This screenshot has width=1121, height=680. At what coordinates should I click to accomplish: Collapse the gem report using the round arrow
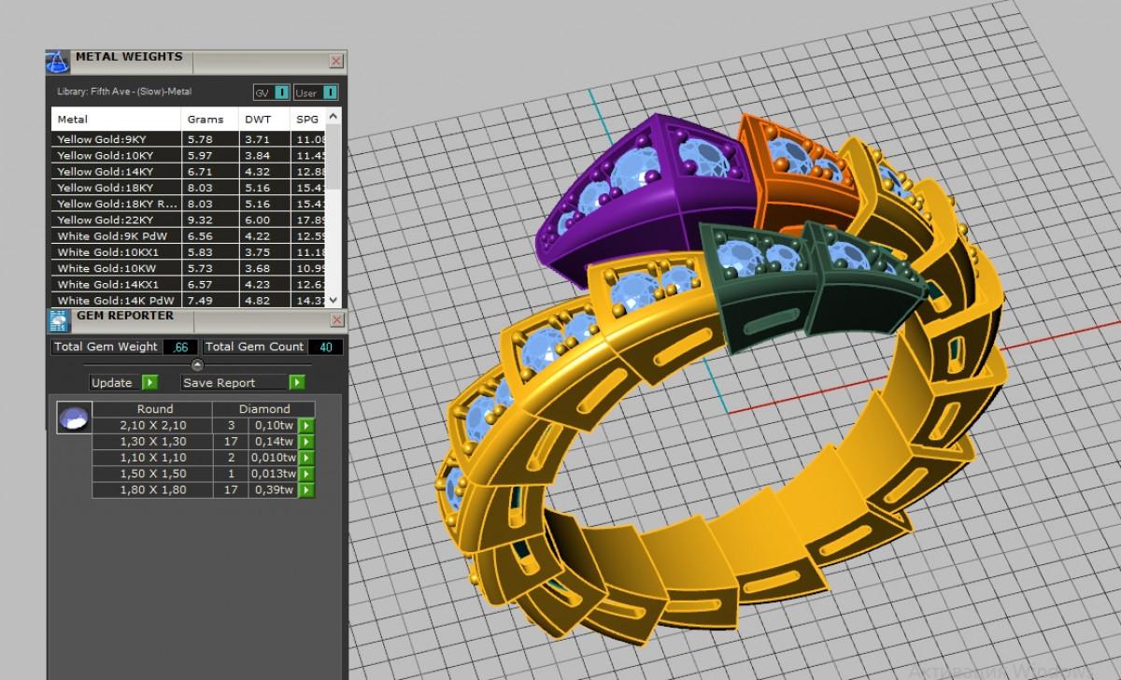pyautogui.click(x=196, y=364)
